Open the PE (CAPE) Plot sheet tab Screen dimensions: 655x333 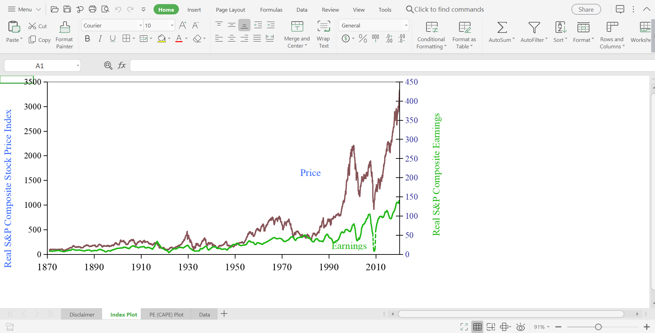coord(166,314)
